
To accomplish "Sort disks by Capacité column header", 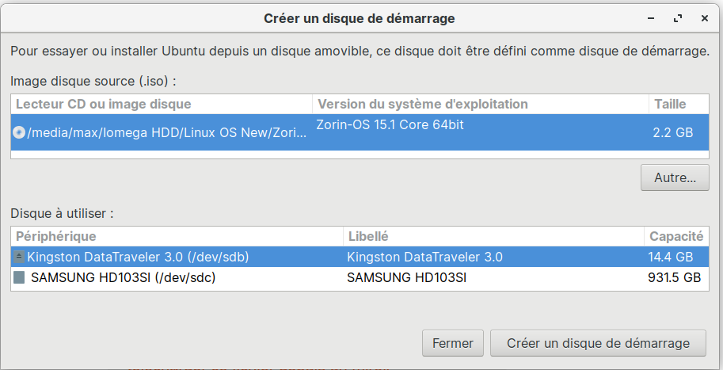I will pos(676,236).
